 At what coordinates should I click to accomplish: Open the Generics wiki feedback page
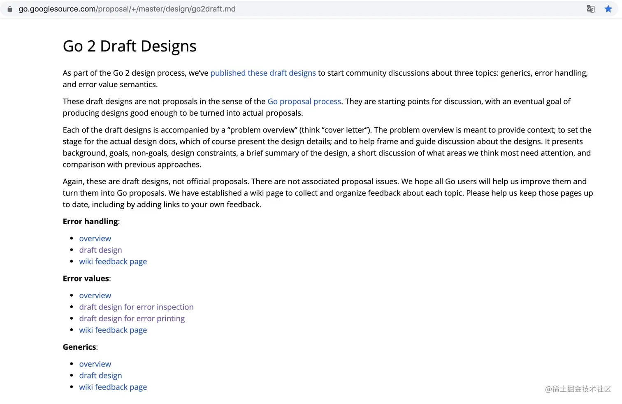113,387
